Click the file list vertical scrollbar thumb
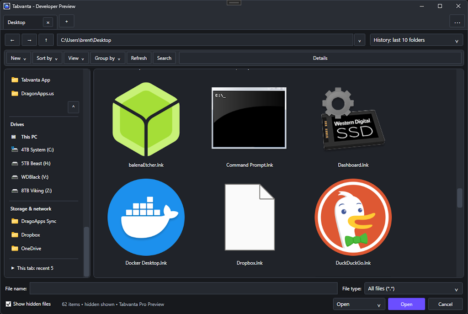 (459, 197)
